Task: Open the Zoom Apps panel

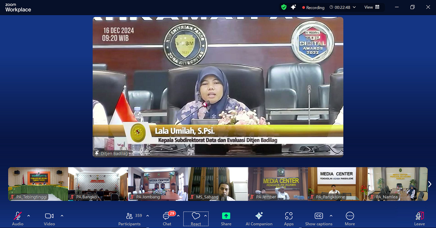Action: click(289, 218)
